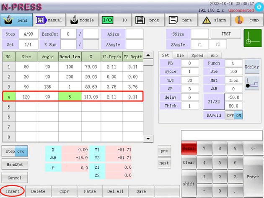The image size is (264, 198).
Task: Click the green origin coordinate icon
Action: [x=253, y=38]
